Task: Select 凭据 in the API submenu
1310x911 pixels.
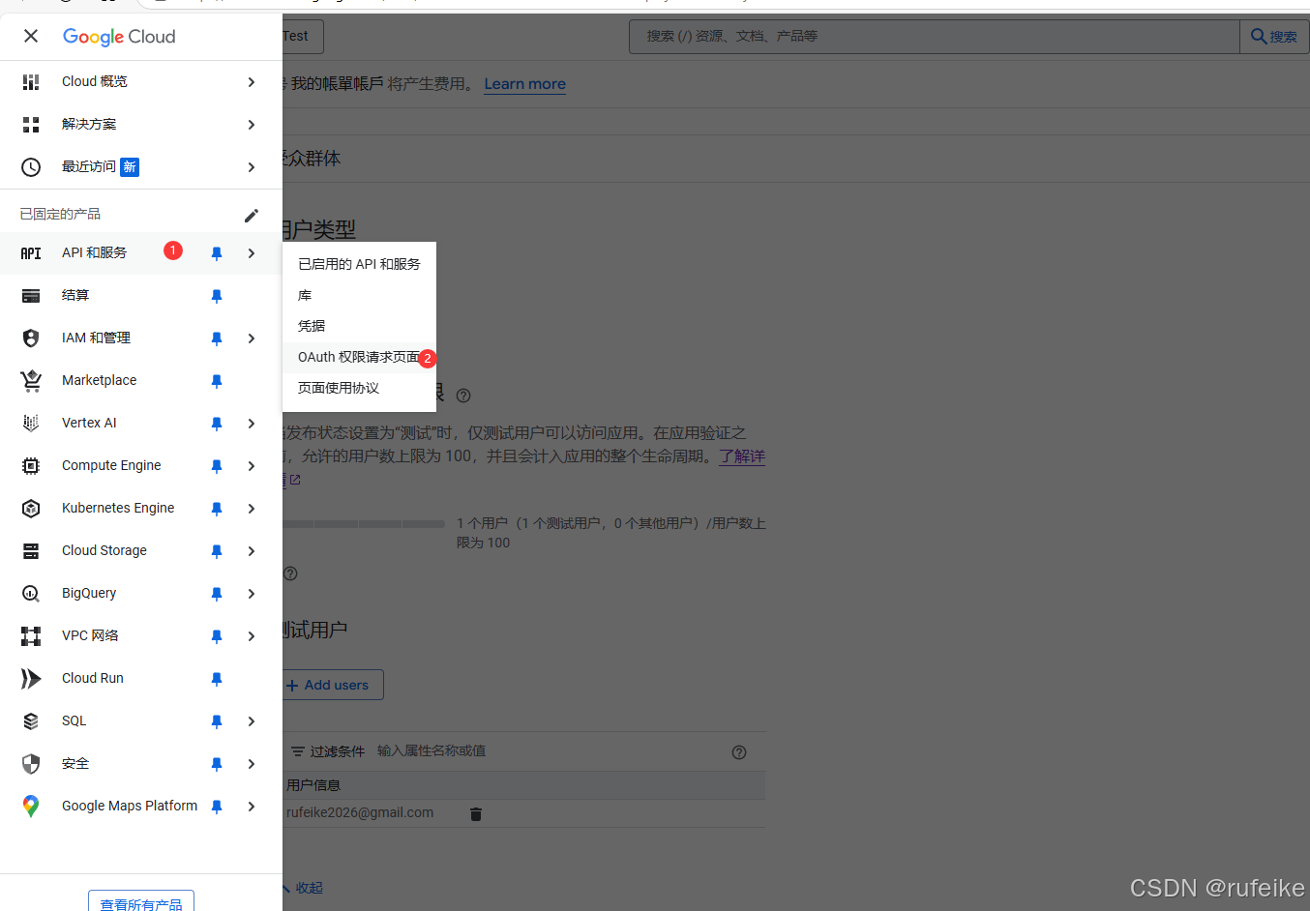Action: pyautogui.click(x=359, y=326)
